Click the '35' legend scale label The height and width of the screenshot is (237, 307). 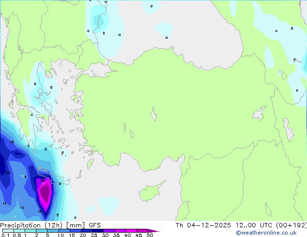tap(116, 235)
